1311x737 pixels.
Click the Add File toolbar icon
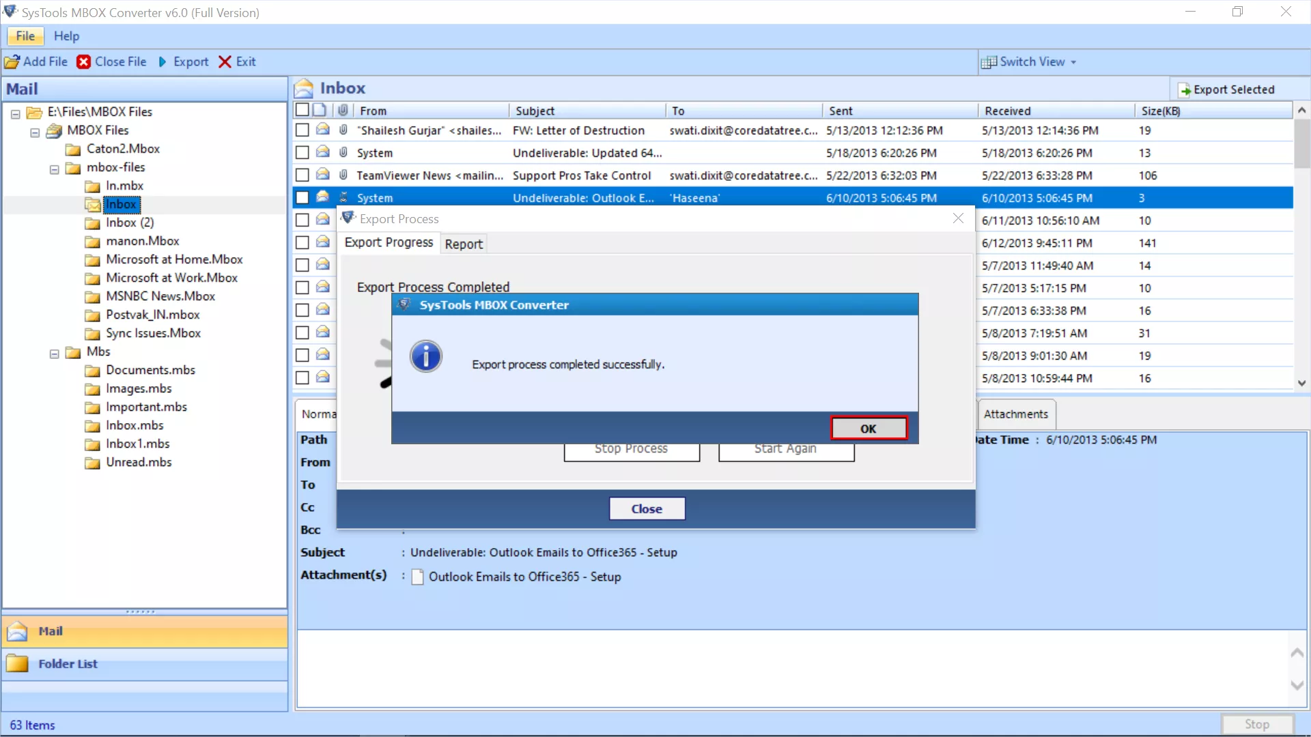pos(12,62)
